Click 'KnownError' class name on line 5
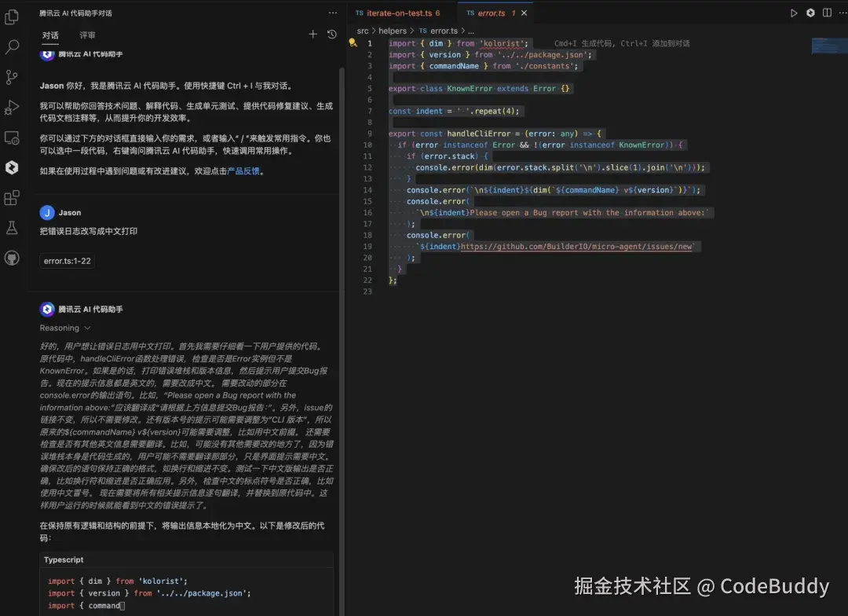848x616 pixels. [470, 88]
